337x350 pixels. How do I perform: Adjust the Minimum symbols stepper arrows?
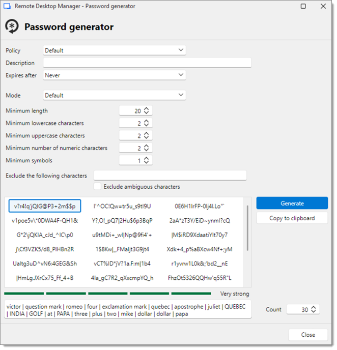click(x=147, y=161)
